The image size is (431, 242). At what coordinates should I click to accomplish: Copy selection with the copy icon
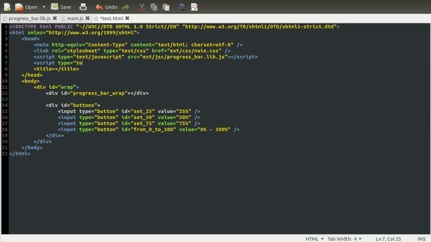(154, 7)
